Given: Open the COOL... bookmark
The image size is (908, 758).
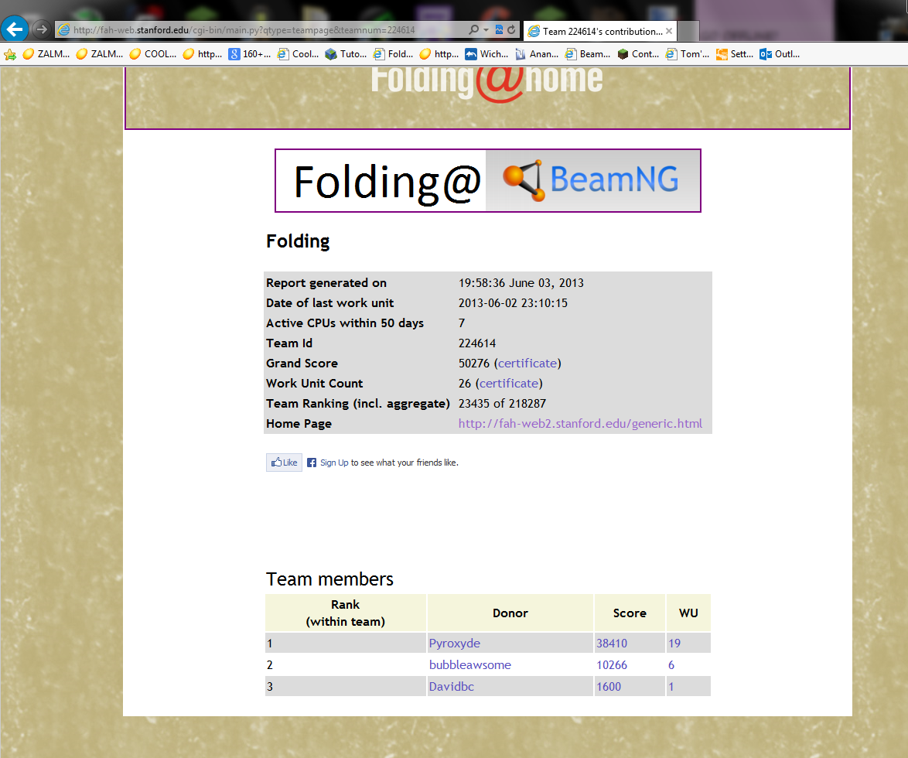Looking at the screenshot, I should pyautogui.click(x=153, y=54).
